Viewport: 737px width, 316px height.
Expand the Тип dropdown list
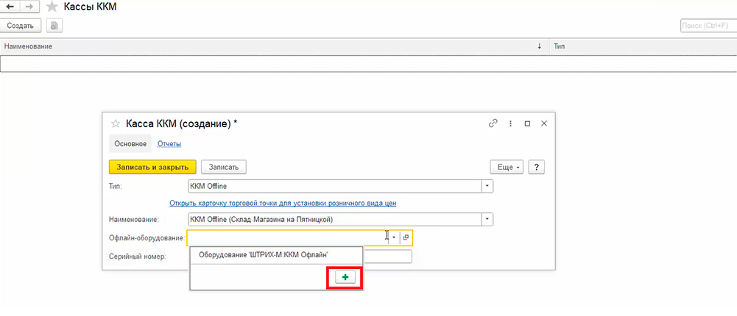coord(487,186)
